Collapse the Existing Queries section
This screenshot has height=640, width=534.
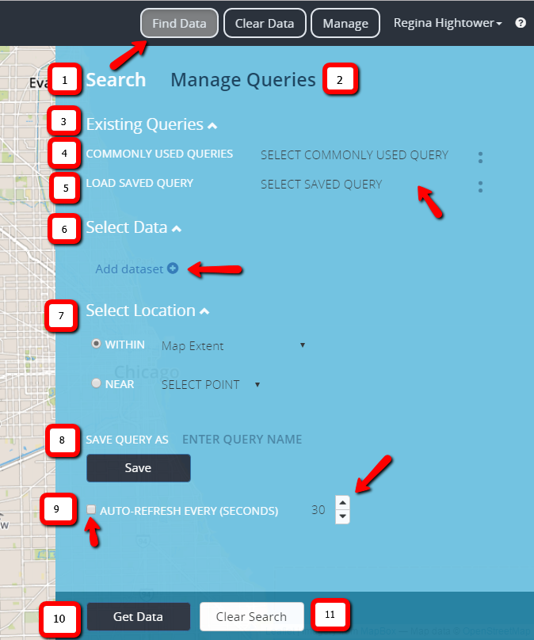pos(212,125)
